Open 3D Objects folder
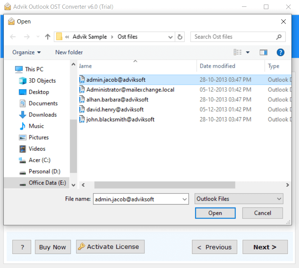The image size is (299, 268). coord(37,81)
